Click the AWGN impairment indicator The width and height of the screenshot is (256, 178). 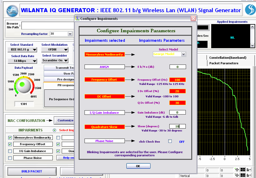coord(104,67)
